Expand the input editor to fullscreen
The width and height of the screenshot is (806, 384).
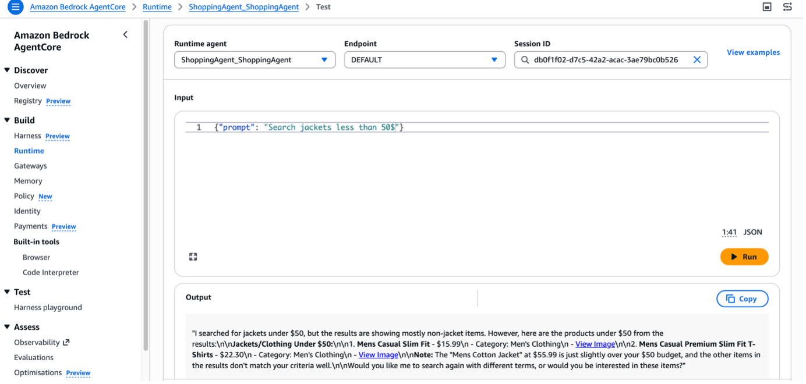(193, 257)
